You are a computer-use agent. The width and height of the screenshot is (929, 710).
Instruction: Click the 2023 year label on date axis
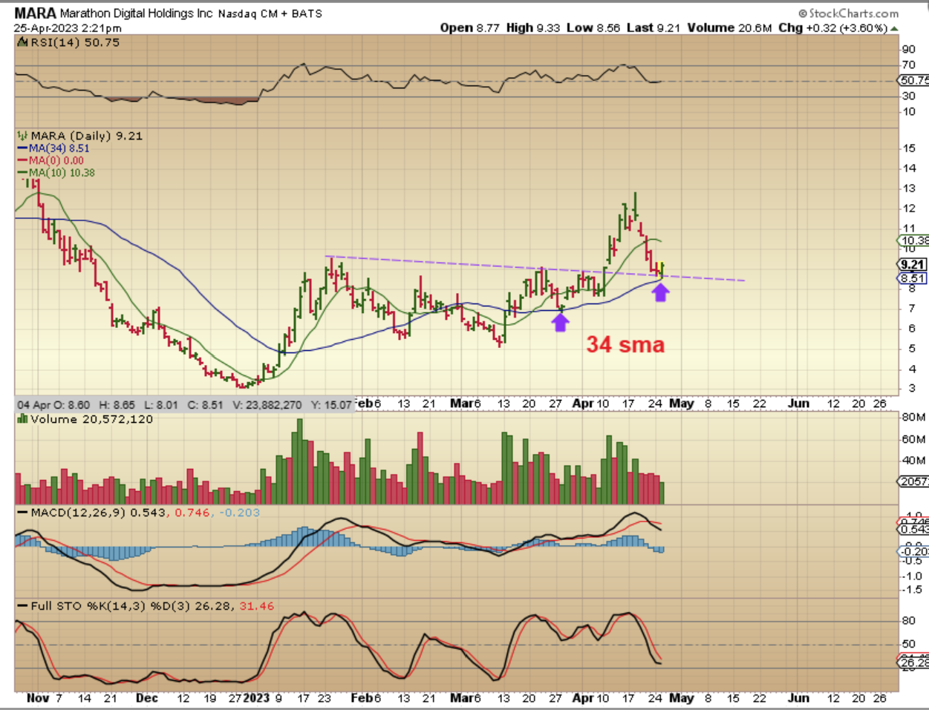click(256, 698)
